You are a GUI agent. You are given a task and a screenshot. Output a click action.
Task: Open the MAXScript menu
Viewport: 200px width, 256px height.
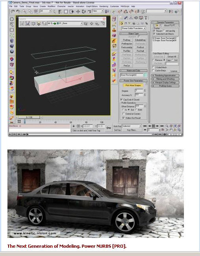[x=125, y=6]
